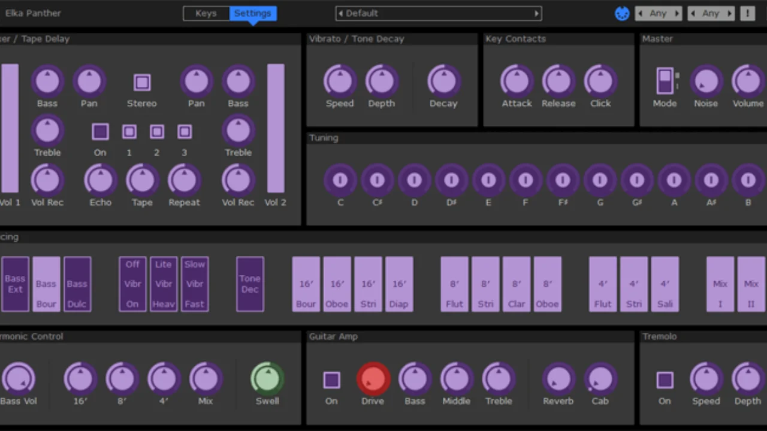The width and height of the screenshot is (767, 431).
Task: Toggle the Mix I voice tab
Action: click(720, 284)
